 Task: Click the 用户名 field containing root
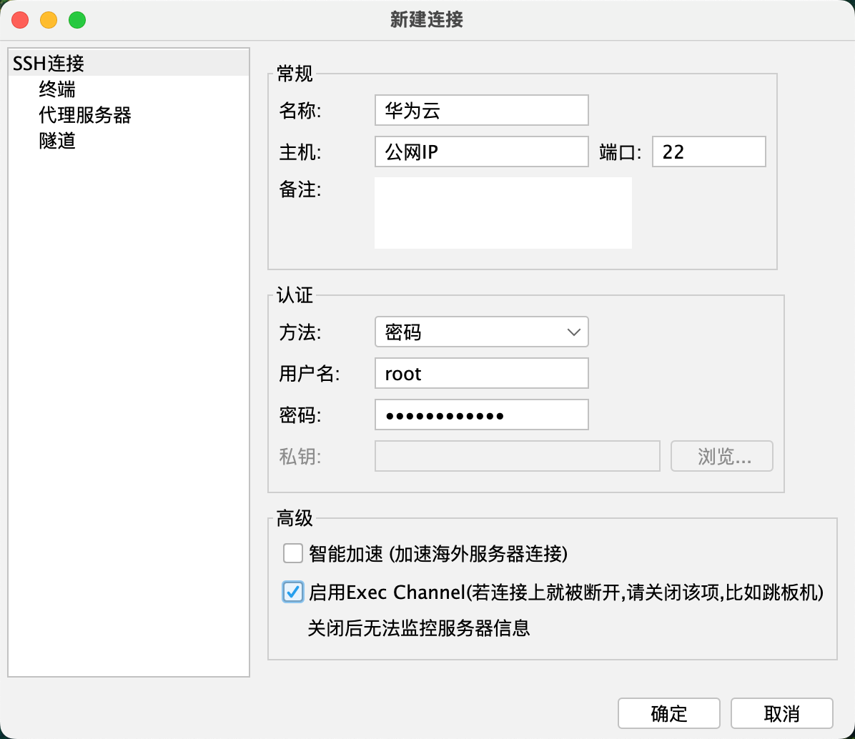(481, 374)
